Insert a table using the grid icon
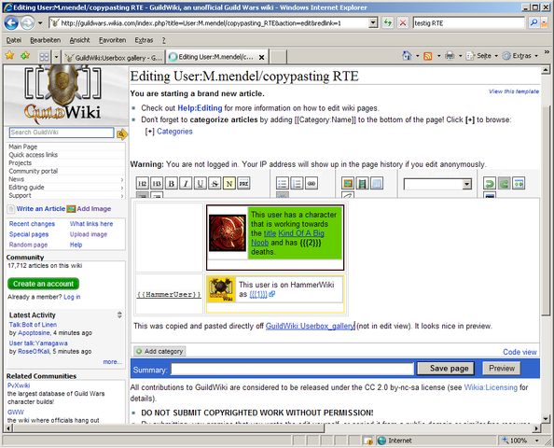The height and width of the screenshot is (448, 554). pyautogui.click(x=377, y=184)
